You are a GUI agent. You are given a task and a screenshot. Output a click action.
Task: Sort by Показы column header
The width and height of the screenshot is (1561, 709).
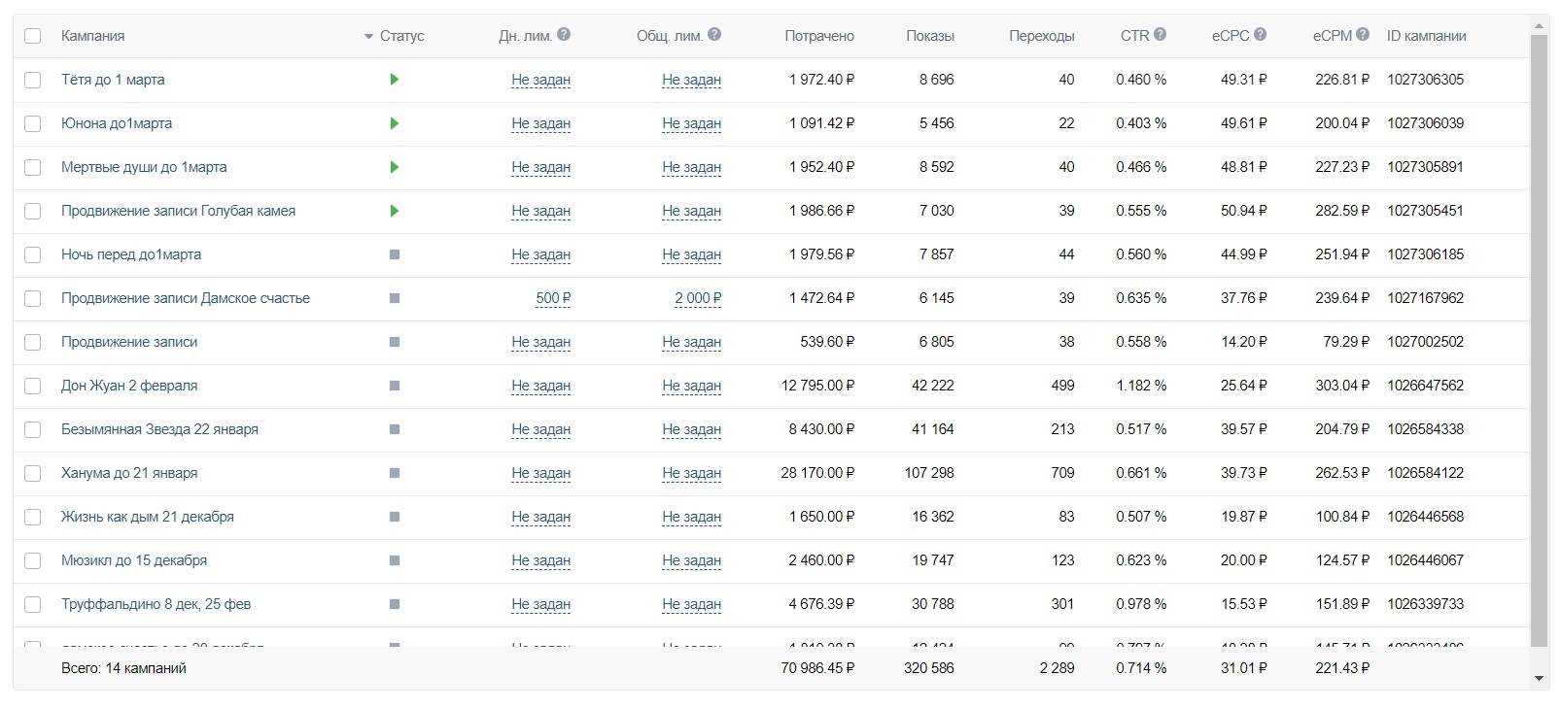(x=930, y=36)
